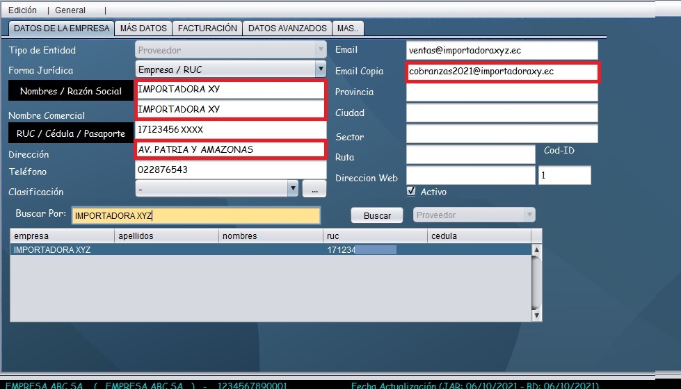The image size is (681, 389).
Task: Select the MAS.. tab
Action: coord(348,28)
